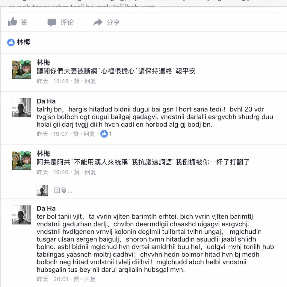This screenshot has height=287, width=287.
Task: Reply to Da Ha's 19:07 comment
Action: point(89,134)
